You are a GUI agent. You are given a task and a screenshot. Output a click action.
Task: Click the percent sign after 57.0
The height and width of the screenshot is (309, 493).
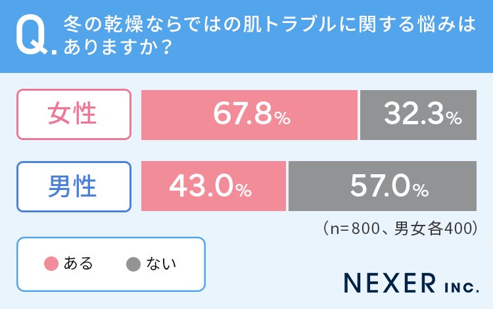(x=421, y=191)
